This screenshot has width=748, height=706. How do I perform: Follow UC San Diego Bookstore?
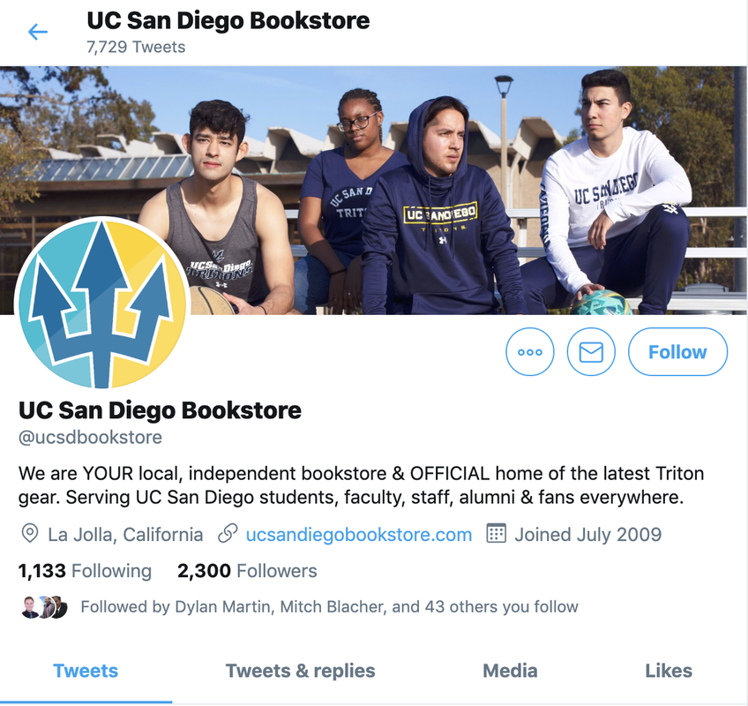click(677, 352)
